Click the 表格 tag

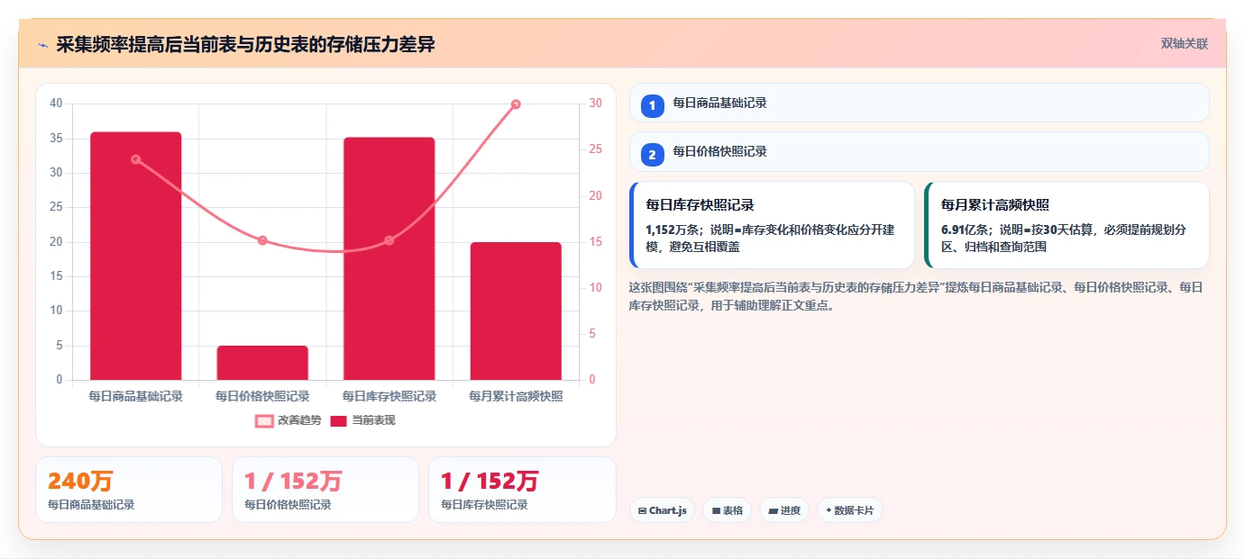click(x=727, y=510)
